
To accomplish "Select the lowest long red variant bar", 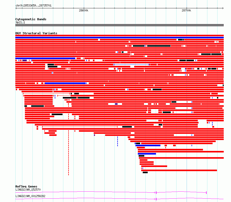I will point(179,170).
